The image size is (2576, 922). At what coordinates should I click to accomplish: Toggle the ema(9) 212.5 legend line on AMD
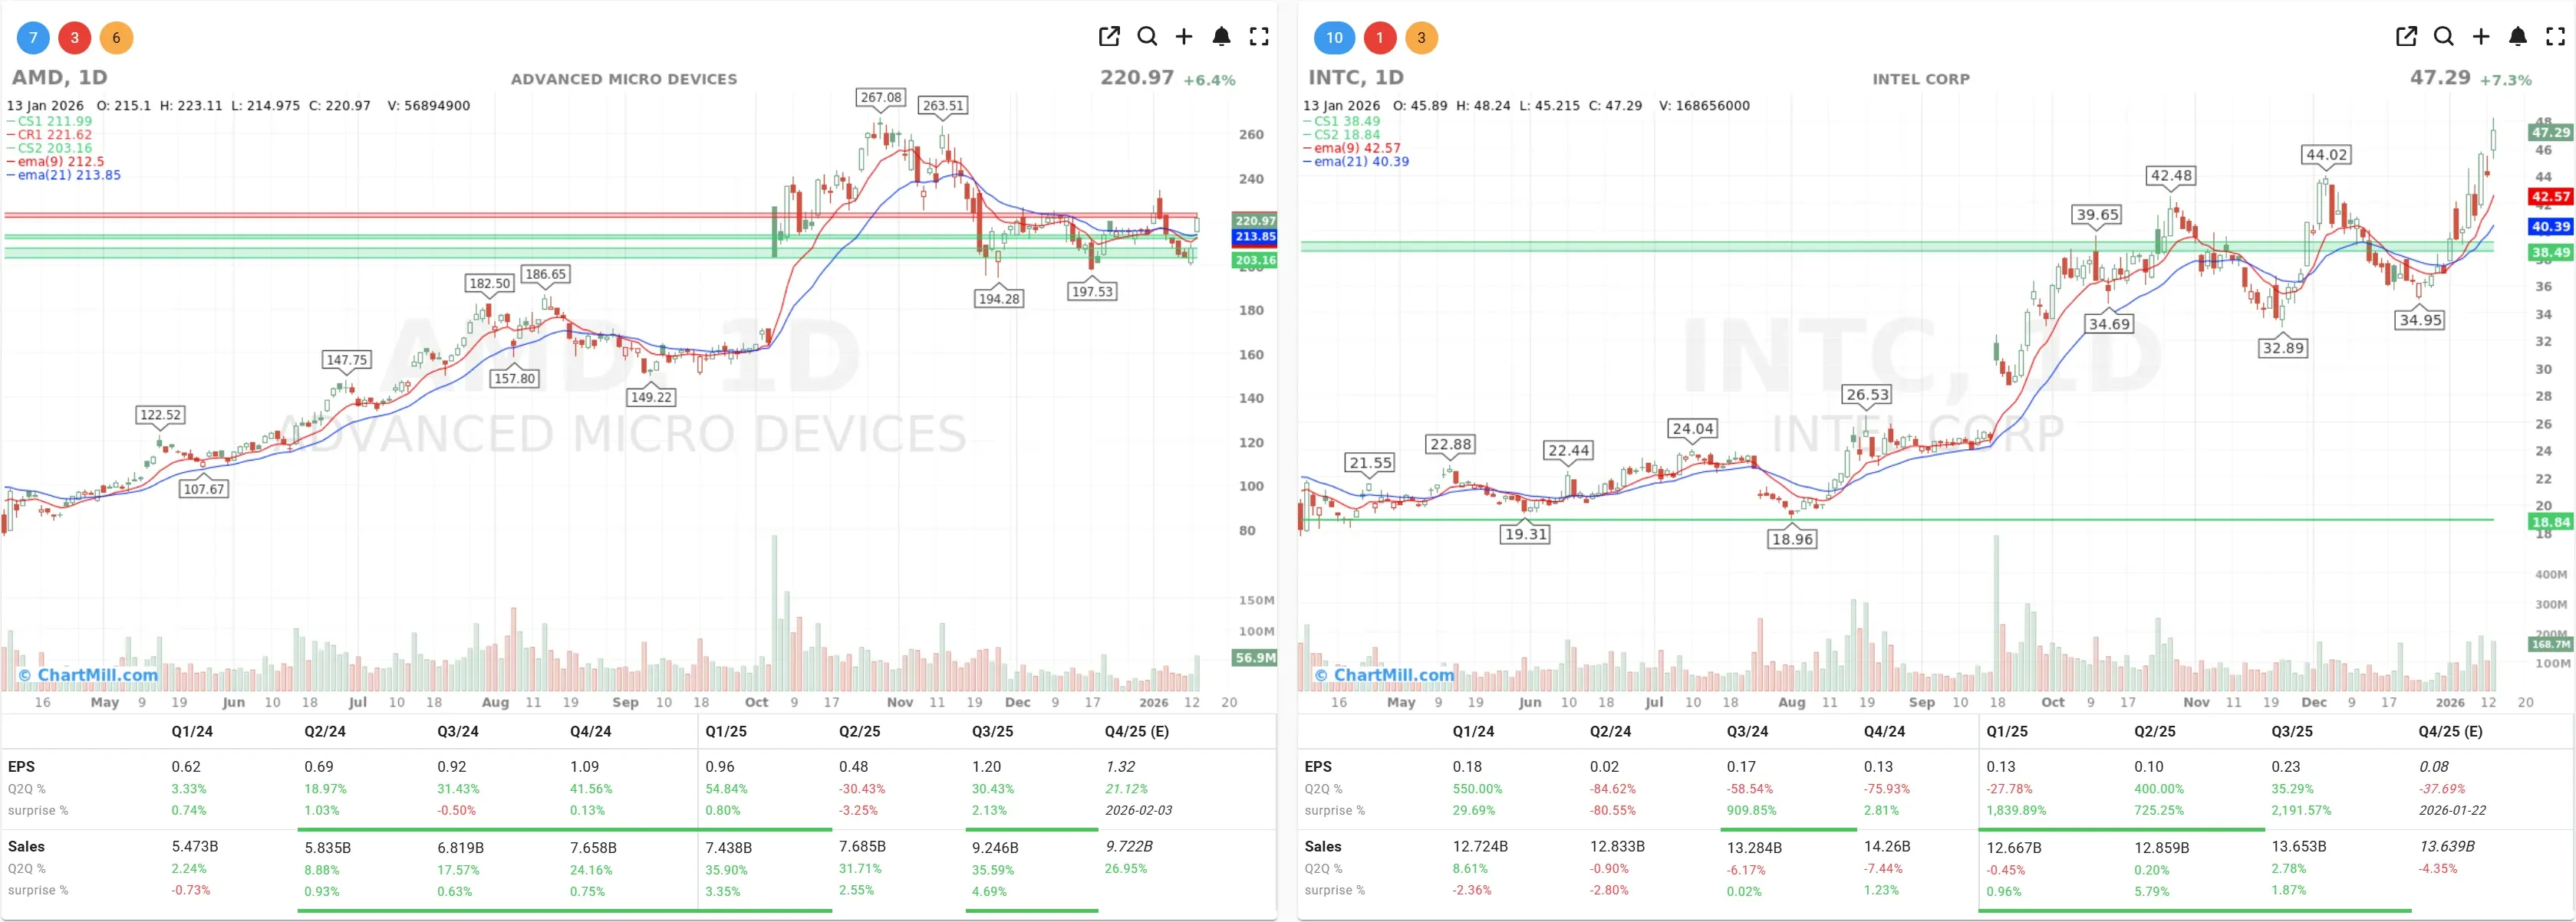click(x=56, y=160)
